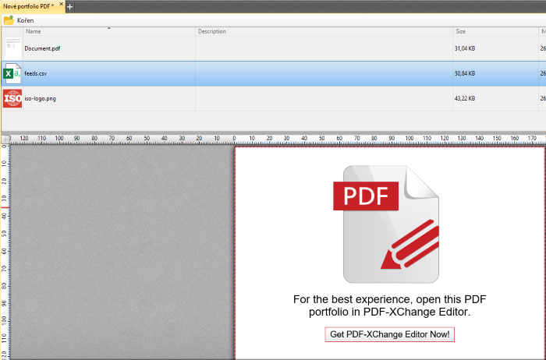Click the Kořen root folder icon
Screen dimensions: 546x360
click(9, 20)
